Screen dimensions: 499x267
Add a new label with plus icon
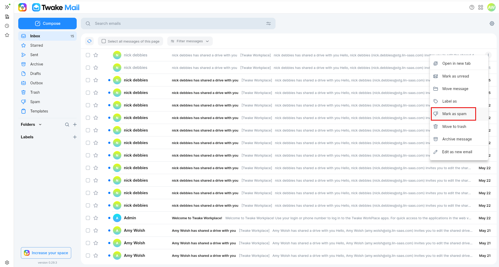[x=75, y=137]
